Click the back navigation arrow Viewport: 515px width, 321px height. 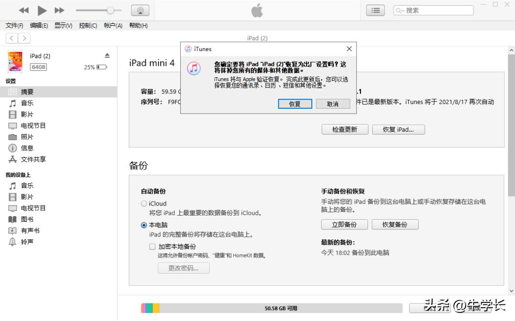(x=11, y=38)
